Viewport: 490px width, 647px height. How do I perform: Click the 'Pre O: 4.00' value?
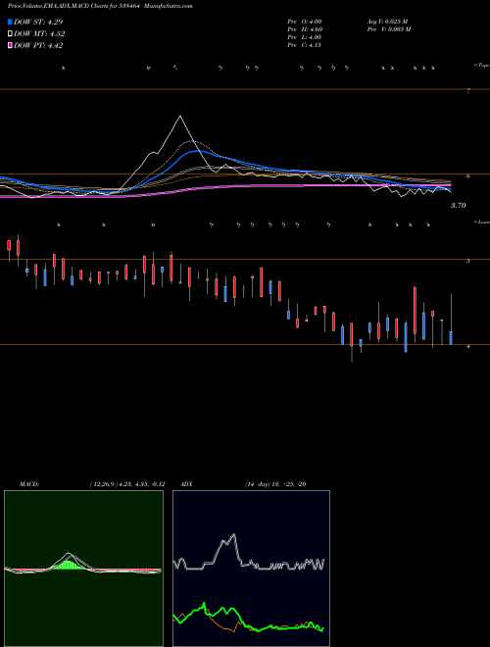pos(305,22)
